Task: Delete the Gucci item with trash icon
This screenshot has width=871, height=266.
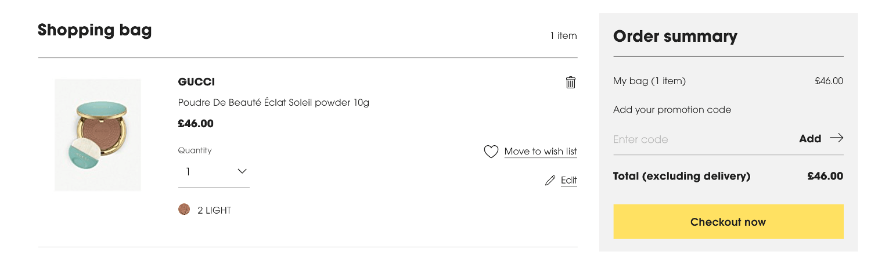Action: pos(571,82)
